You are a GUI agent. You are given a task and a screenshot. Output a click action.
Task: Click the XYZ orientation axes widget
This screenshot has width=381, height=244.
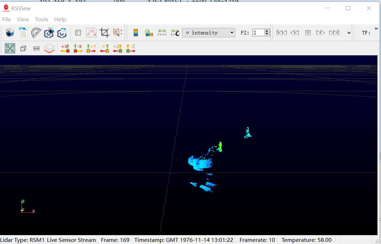(x=28, y=207)
